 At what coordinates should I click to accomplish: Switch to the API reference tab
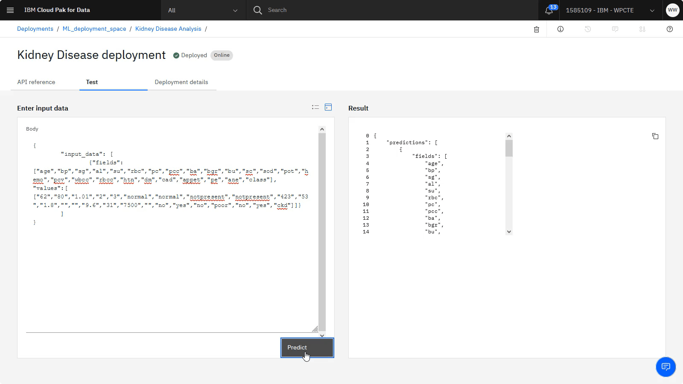(x=36, y=82)
